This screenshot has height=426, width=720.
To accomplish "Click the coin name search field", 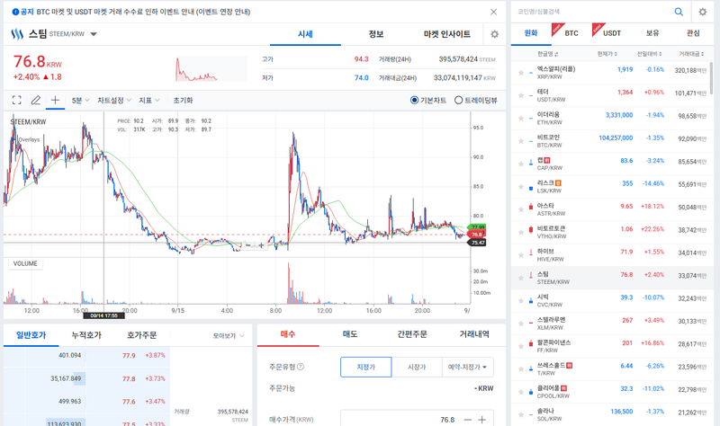I will tap(592, 12).
